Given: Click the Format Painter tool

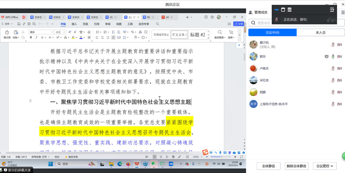Looking at the screenshot, I should (7, 34).
